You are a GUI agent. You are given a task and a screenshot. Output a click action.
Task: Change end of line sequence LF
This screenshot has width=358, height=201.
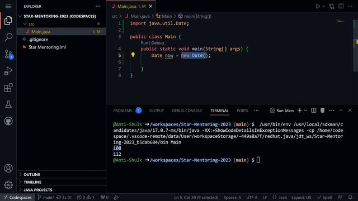[x=265, y=197]
